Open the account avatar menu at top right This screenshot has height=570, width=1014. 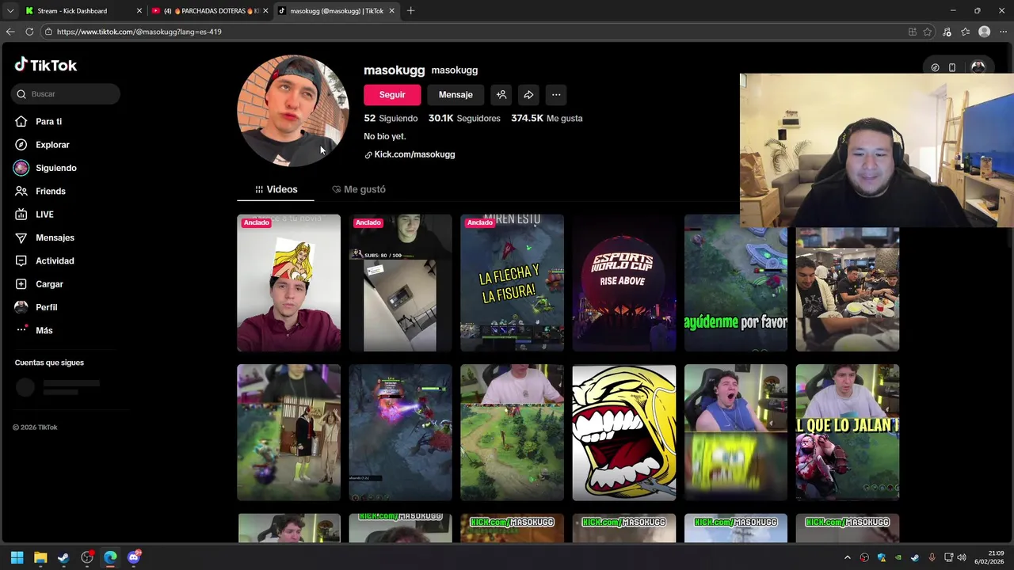(978, 67)
